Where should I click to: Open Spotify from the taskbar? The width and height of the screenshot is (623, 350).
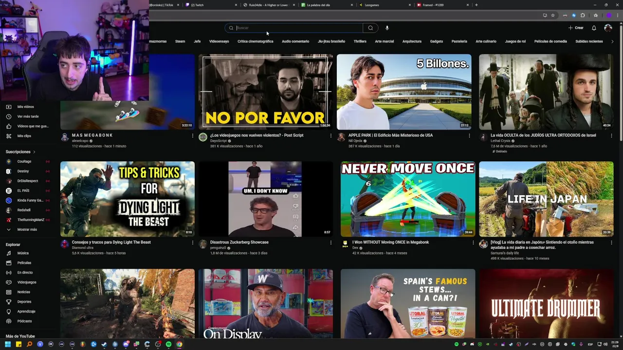coord(168,344)
